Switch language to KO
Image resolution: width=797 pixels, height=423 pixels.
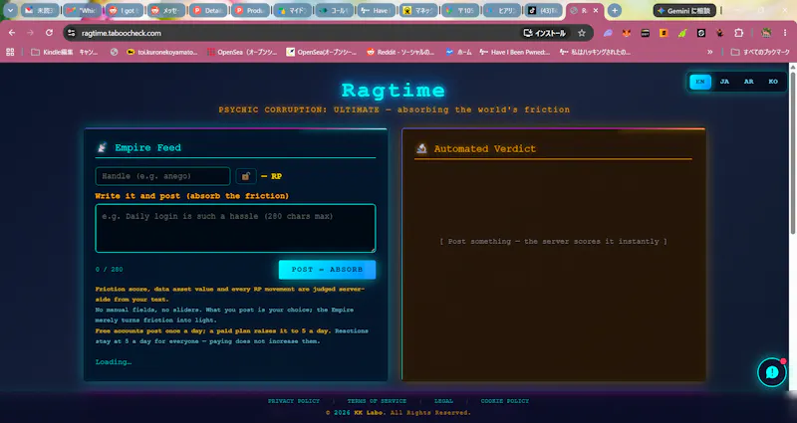(773, 82)
